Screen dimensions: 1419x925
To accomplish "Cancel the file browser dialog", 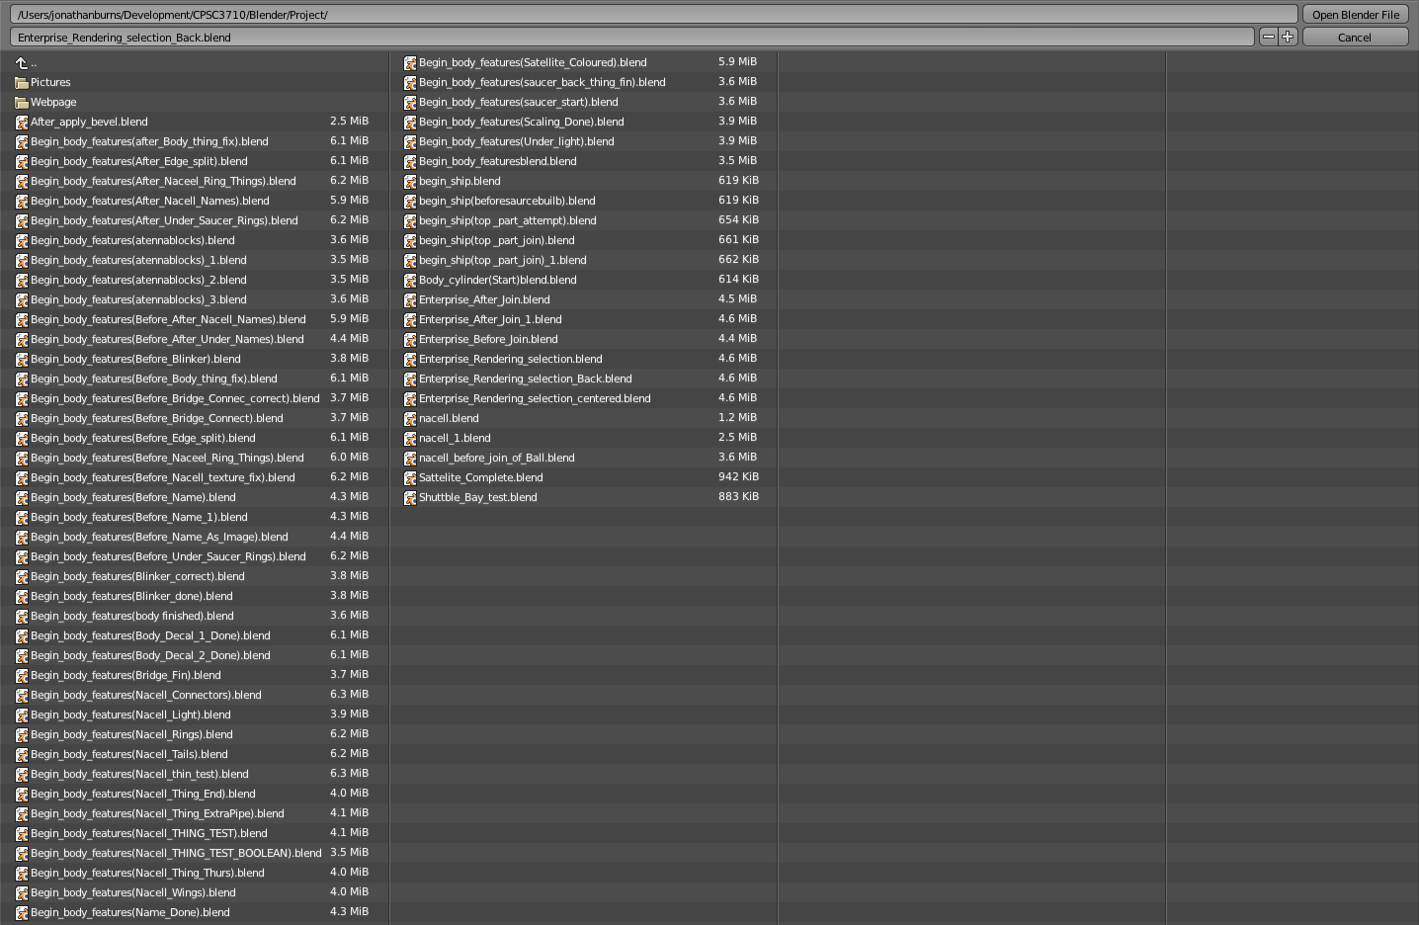I will (1355, 37).
